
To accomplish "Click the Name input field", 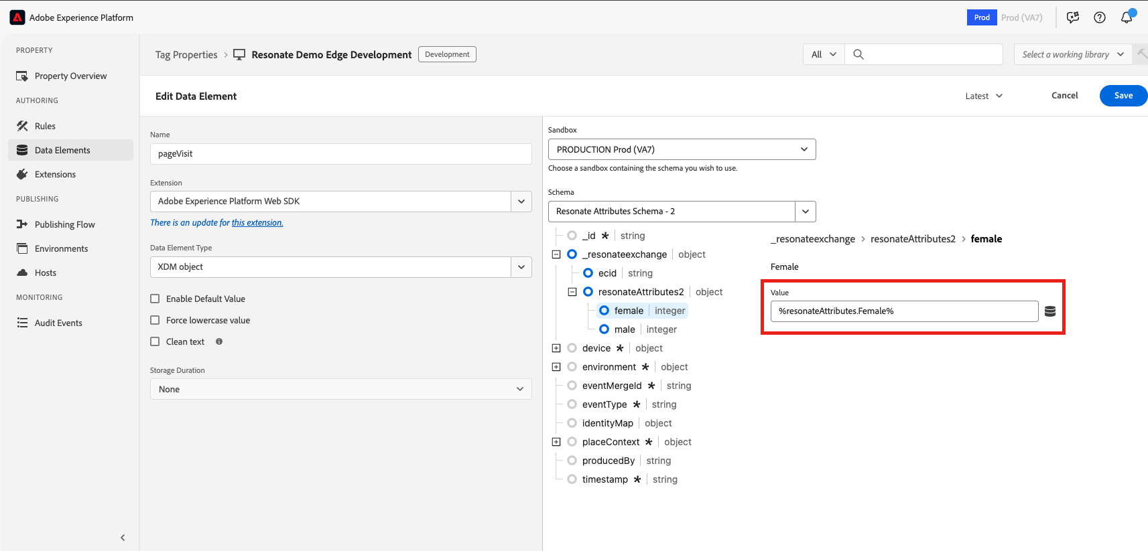I will [340, 154].
